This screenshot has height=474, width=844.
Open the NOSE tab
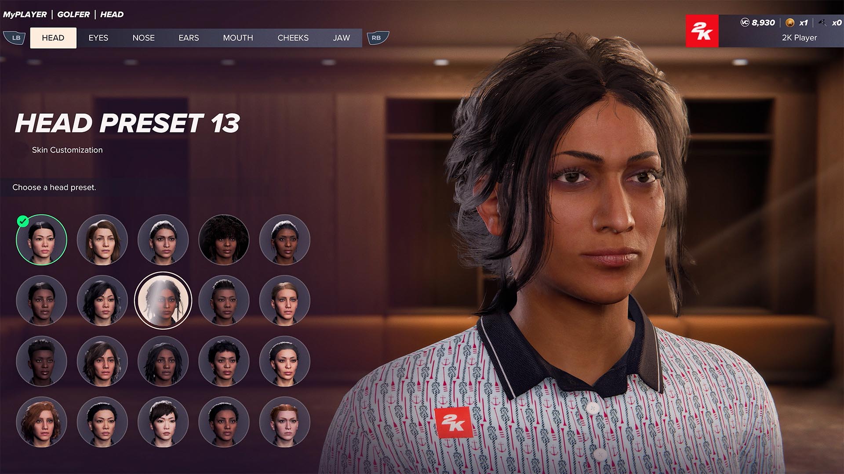[x=143, y=38]
